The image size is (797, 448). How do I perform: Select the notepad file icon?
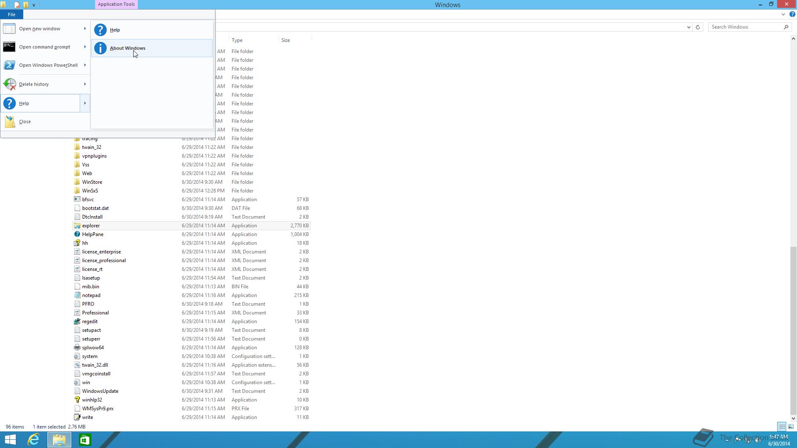[x=77, y=295]
